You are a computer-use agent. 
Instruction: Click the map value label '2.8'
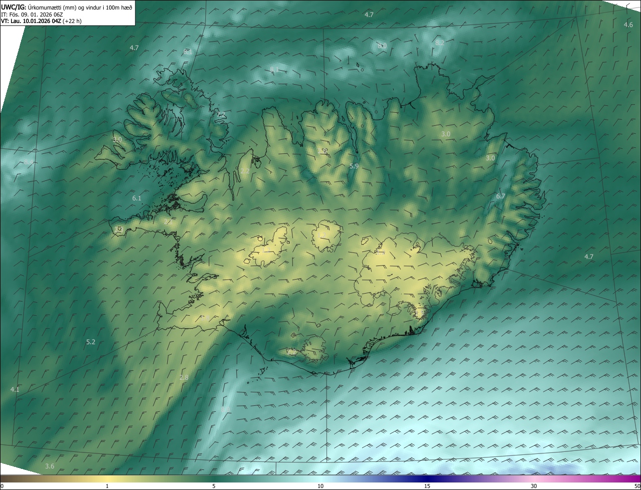coord(184,377)
